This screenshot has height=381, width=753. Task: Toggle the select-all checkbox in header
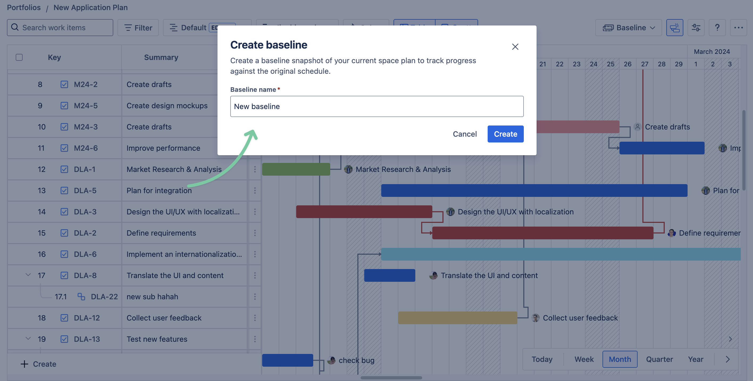click(x=19, y=58)
